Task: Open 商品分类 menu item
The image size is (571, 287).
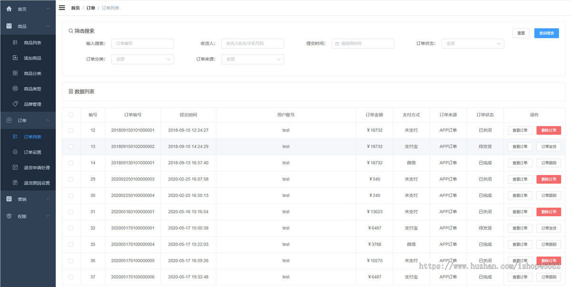Action: (28, 73)
